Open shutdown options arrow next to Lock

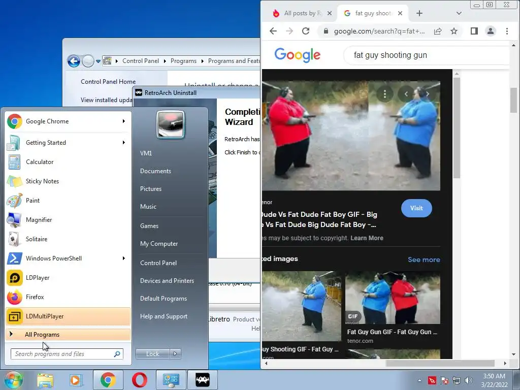tap(175, 354)
